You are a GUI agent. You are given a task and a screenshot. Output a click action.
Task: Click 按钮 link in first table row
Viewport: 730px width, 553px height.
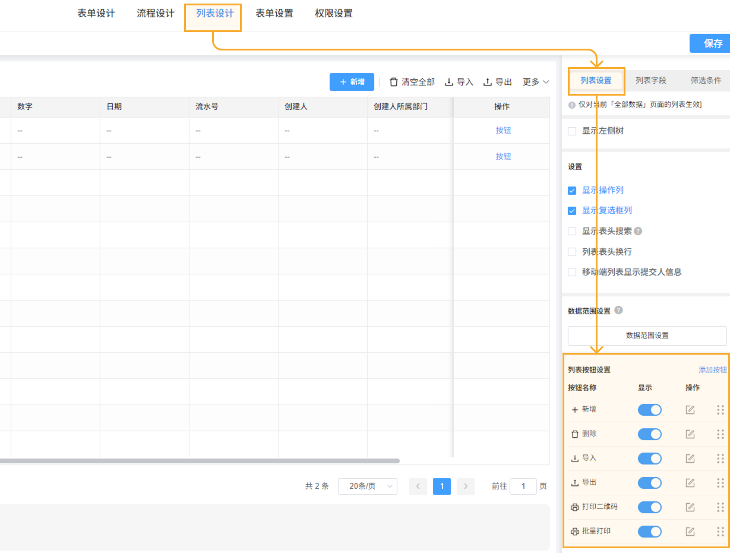503,131
